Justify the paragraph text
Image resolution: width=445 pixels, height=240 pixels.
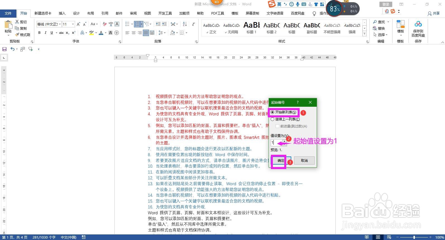[146, 33]
